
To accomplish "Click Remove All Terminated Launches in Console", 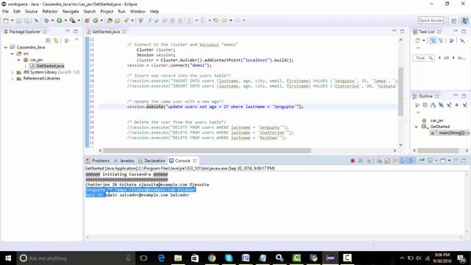I will 369,160.
